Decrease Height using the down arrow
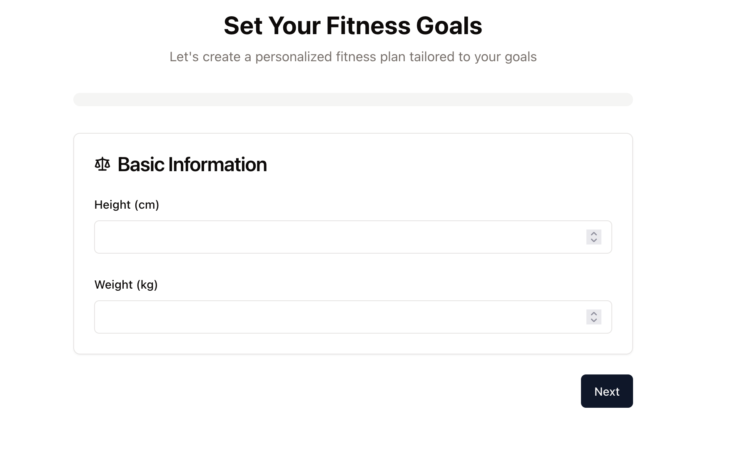Image resolution: width=733 pixels, height=454 pixels. pyautogui.click(x=594, y=241)
